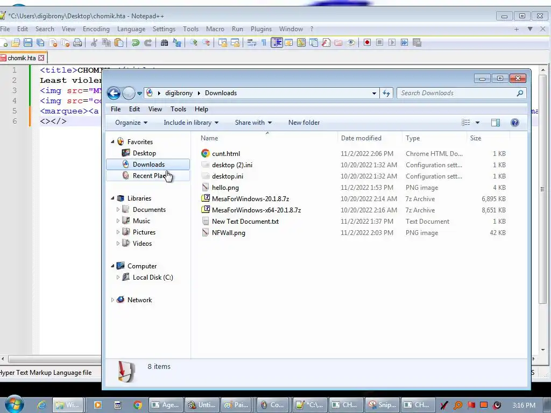The height and width of the screenshot is (413, 551).
Task: Open a file with Notepad++ toolbar Open icon
Action: [16, 42]
